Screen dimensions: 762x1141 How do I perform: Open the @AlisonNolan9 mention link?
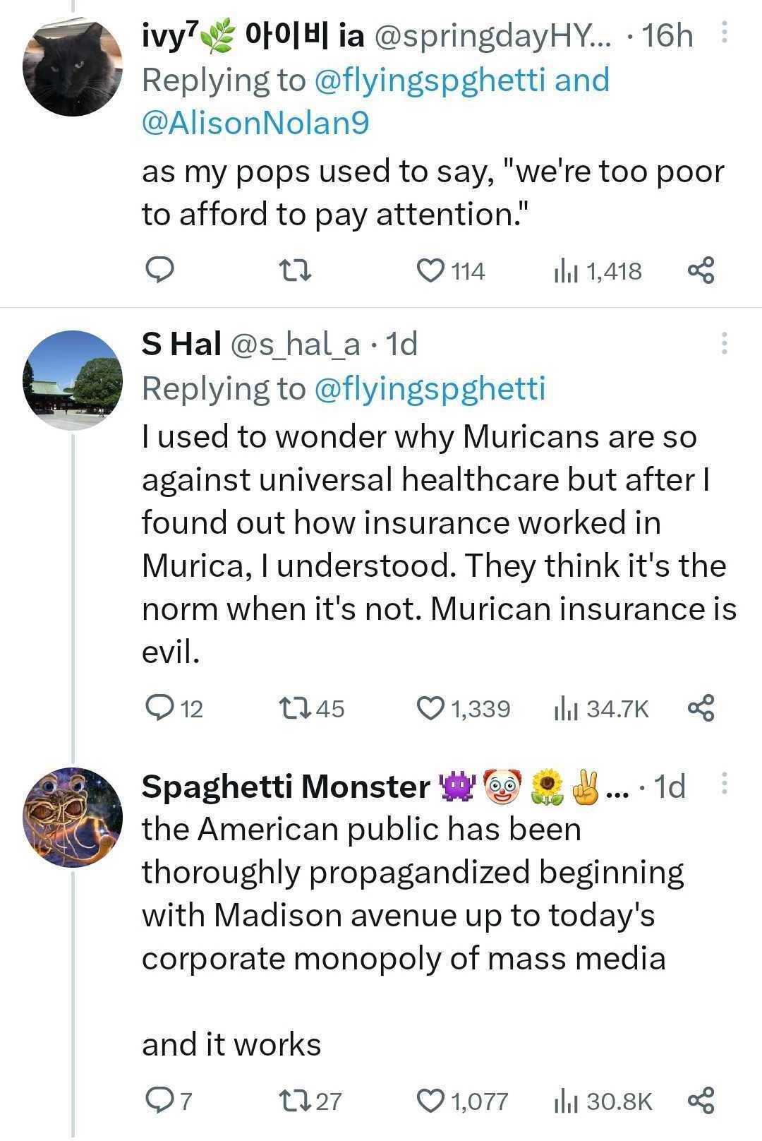pos(255,123)
